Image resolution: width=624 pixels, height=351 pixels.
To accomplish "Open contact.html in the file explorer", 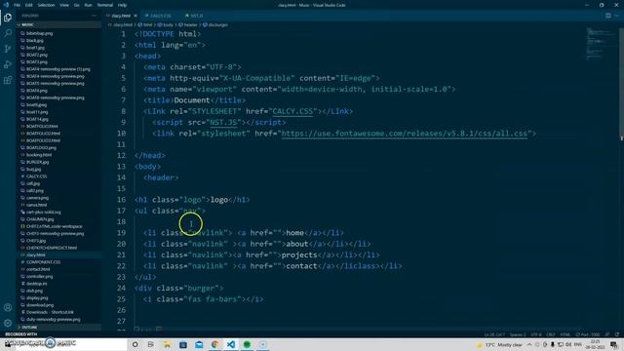I will [38, 269].
